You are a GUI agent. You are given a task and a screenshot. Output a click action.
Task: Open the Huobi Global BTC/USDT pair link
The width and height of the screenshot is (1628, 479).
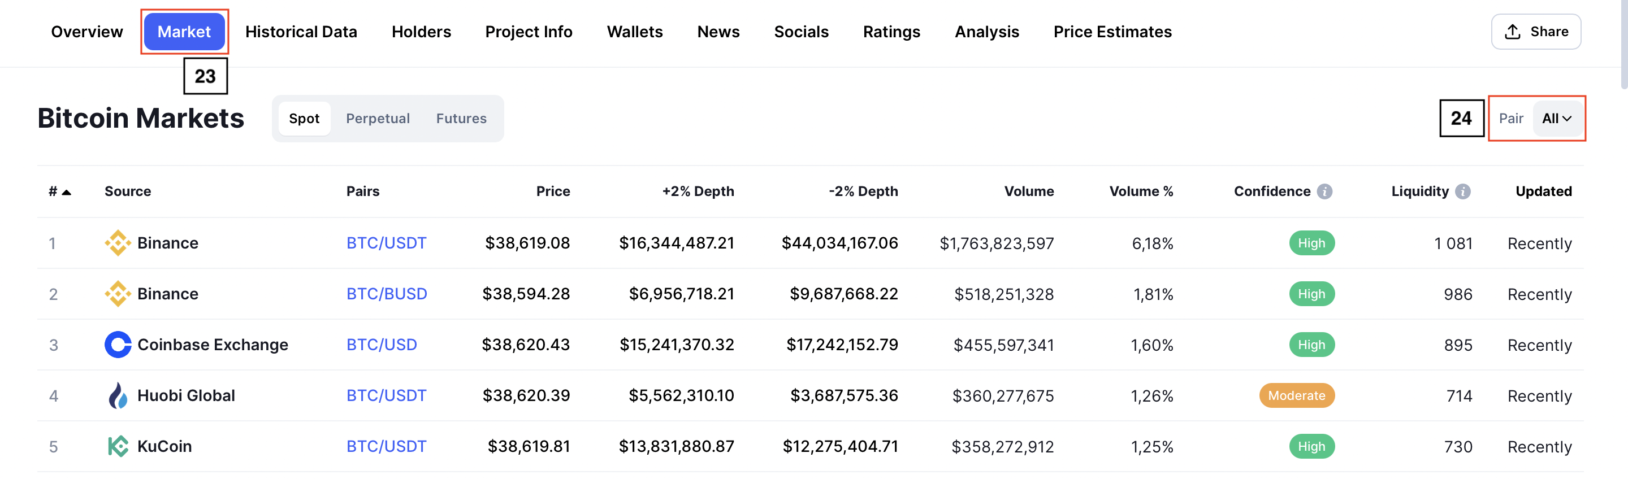386,395
